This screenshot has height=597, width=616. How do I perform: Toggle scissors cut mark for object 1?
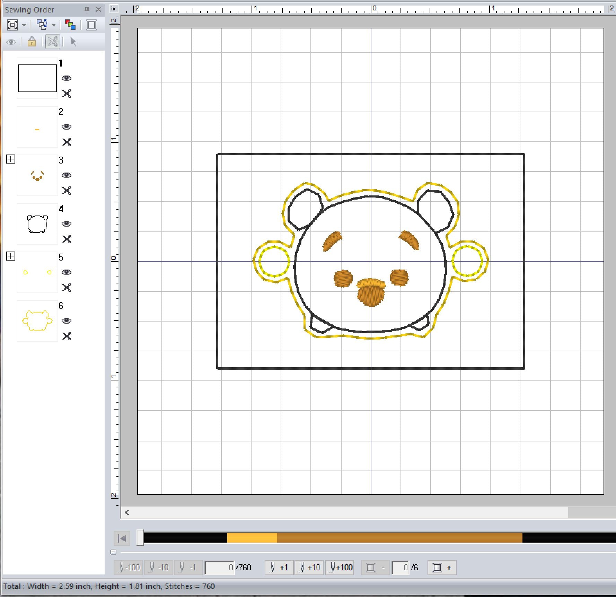(67, 94)
